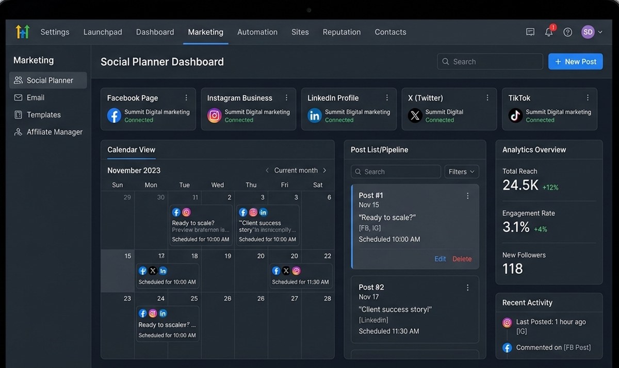Switch to Contacts tab
The width and height of the screenshot is (619, 368).
point(390,32)
